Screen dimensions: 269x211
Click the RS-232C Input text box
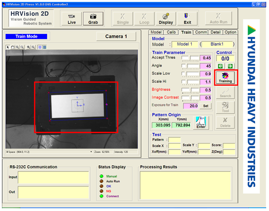[54, 177]
